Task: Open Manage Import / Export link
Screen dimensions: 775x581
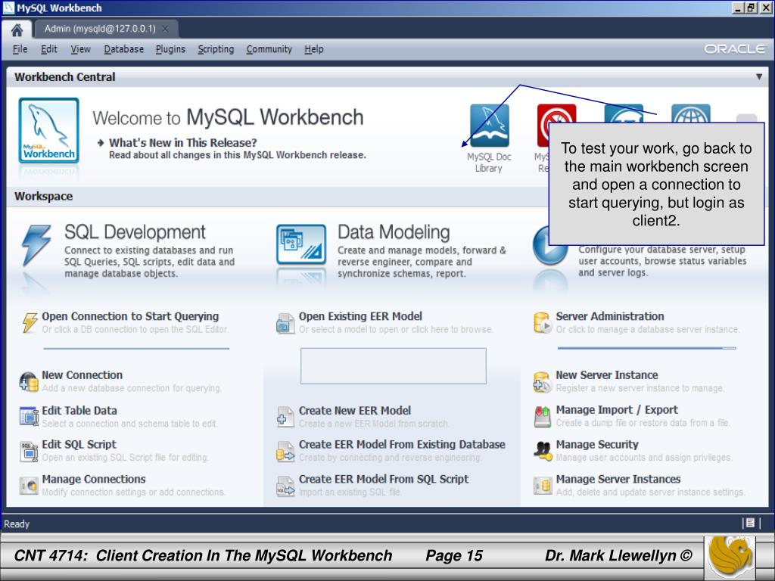Action: click(x=617, y=409)
